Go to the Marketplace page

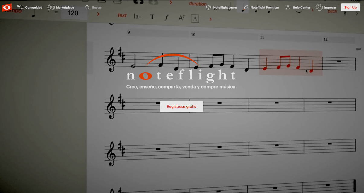click(61, 7)
